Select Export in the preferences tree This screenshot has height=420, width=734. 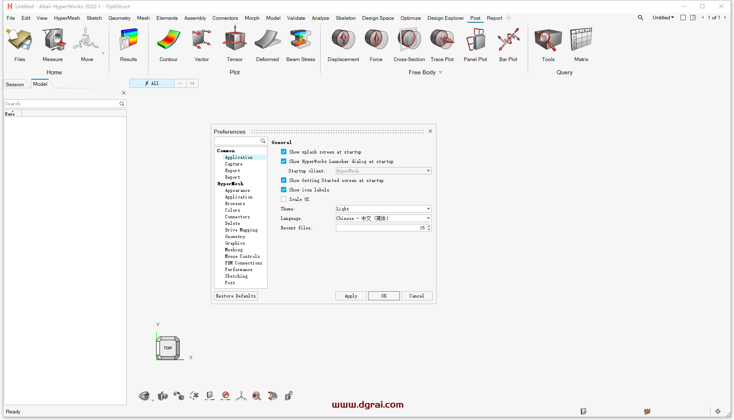click(232, 171)
